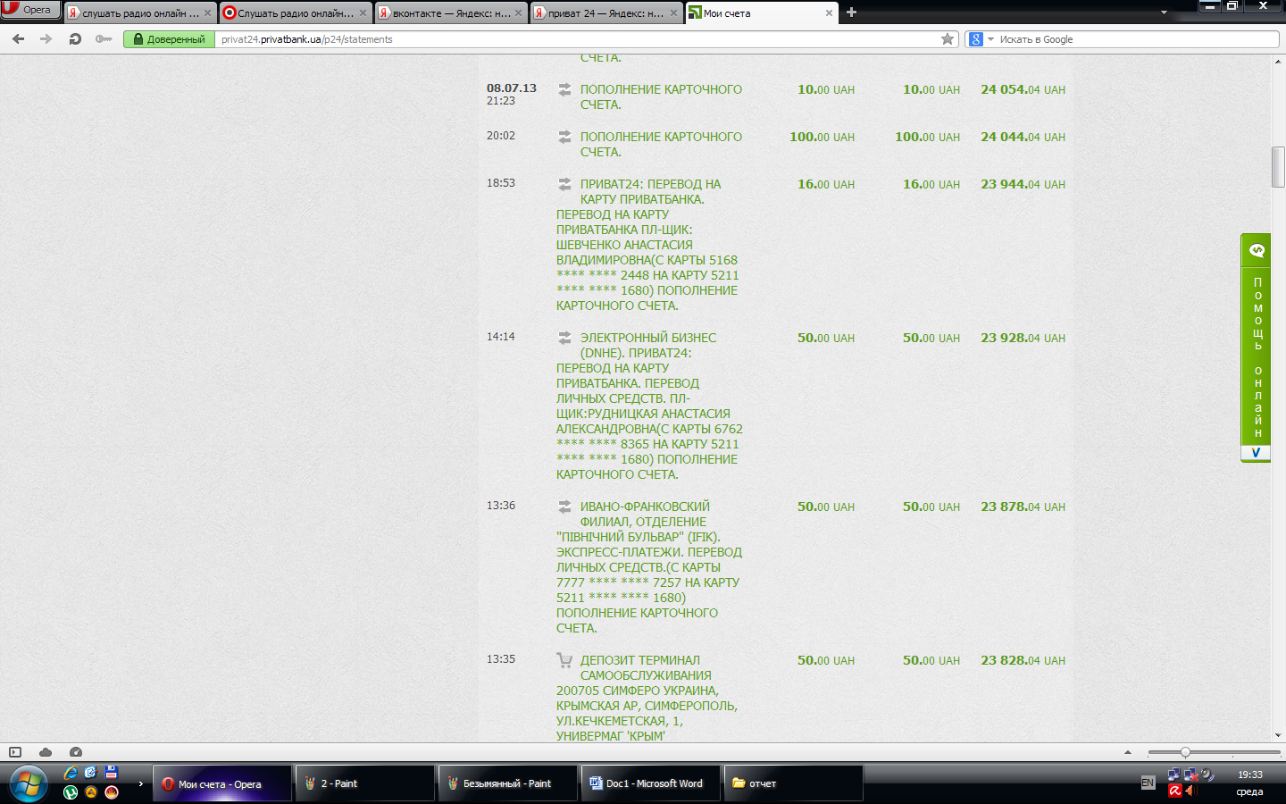Launch Internet Explorer from quick launch
Screen dimensions: 1286x804
71,773
